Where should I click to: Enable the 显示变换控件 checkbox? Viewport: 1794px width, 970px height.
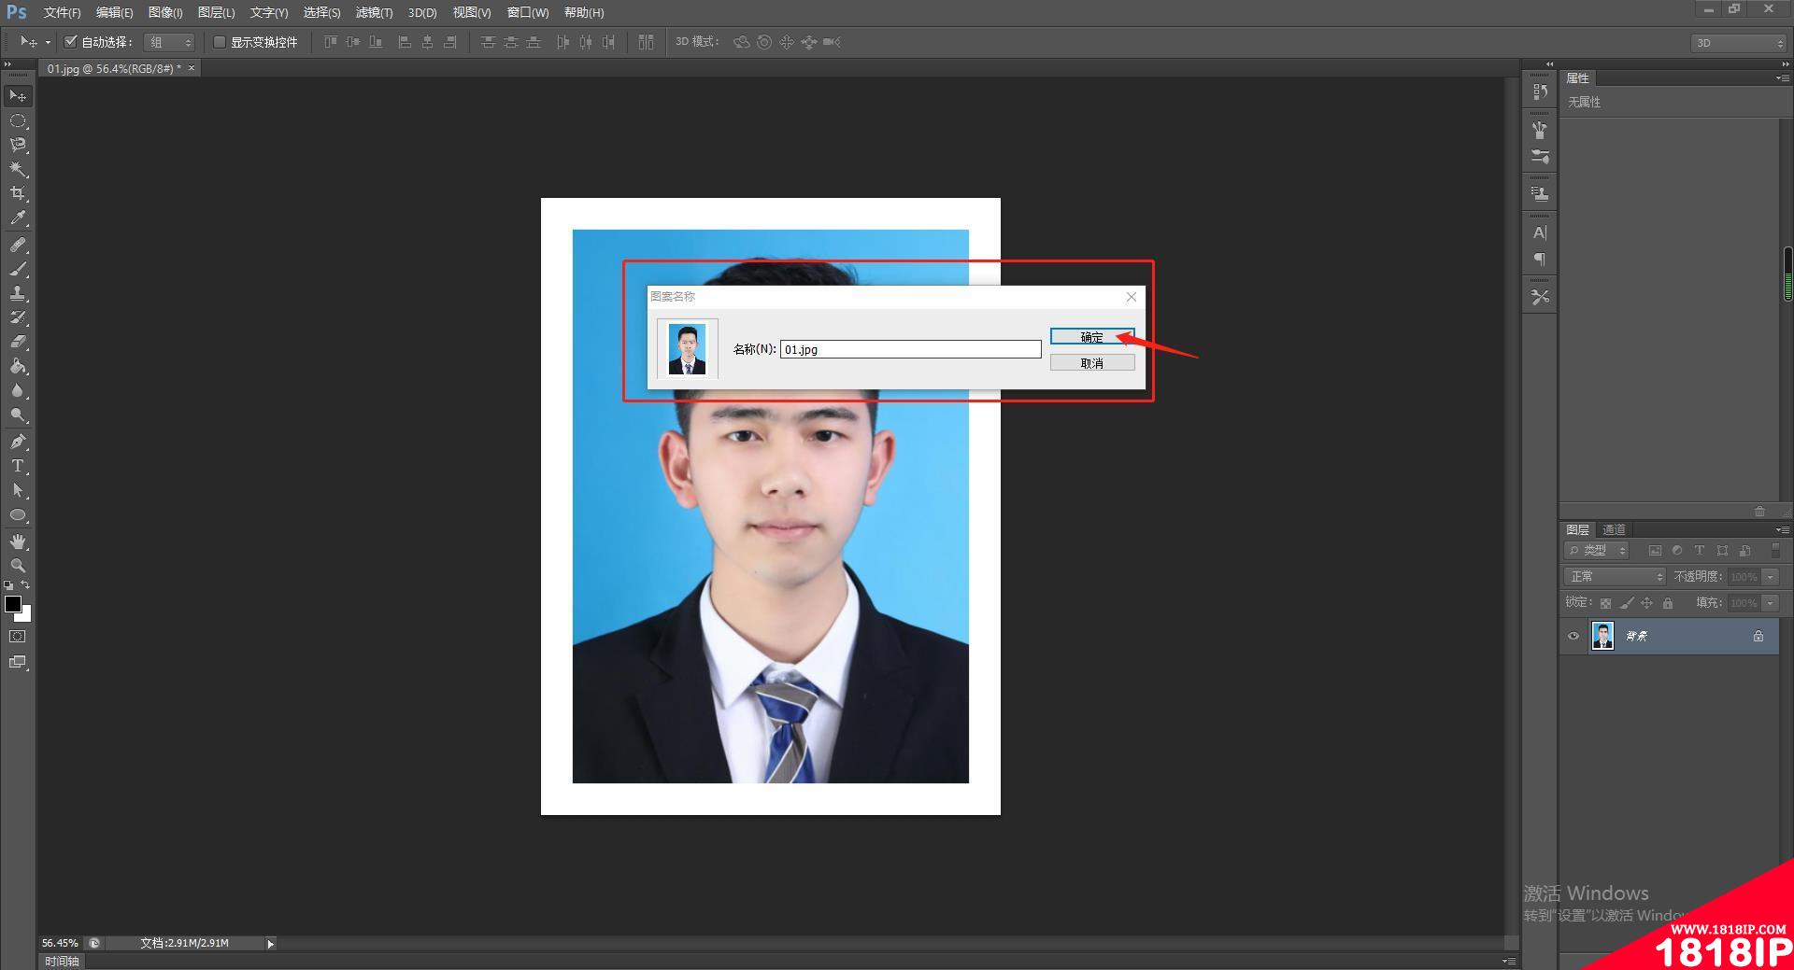tap(220, 42)
